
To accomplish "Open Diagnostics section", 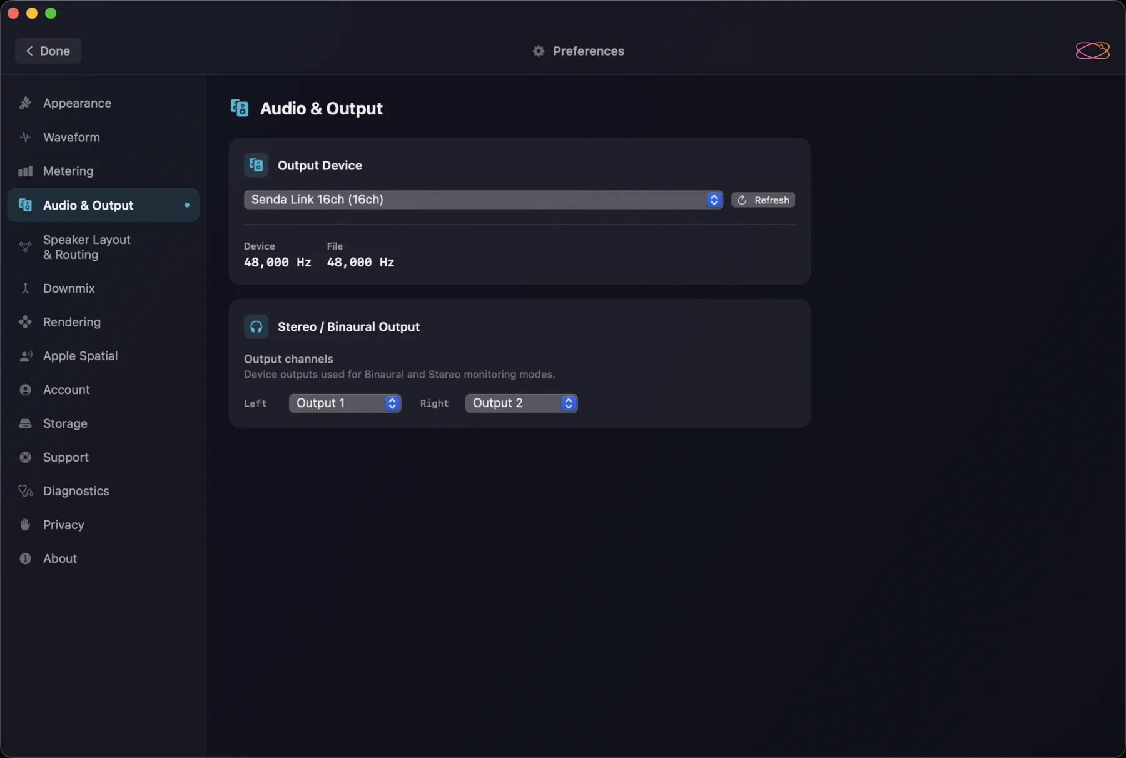I will coord(103,491).
